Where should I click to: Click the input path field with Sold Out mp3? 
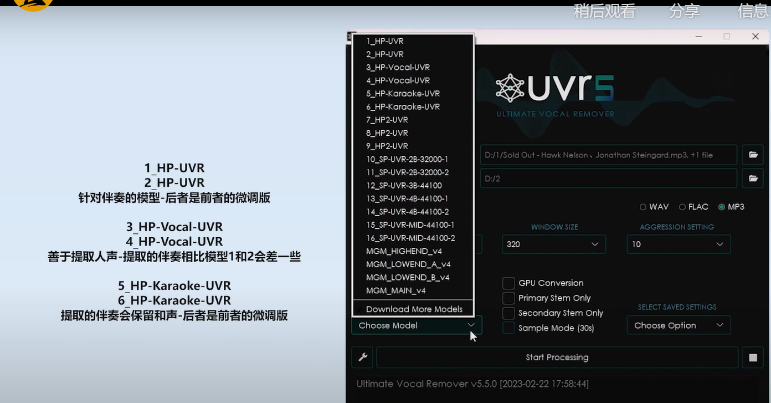pyautogui.click(x=608, y=155)
